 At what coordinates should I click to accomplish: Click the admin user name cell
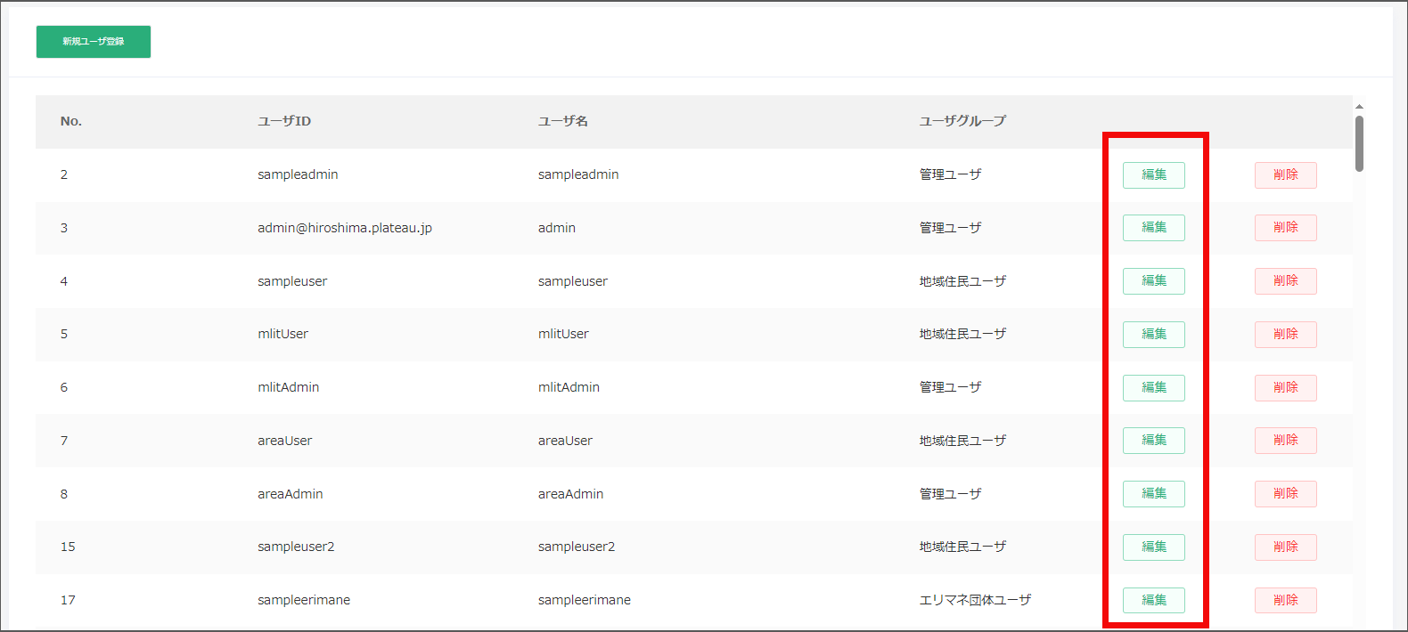pos(557,228)
